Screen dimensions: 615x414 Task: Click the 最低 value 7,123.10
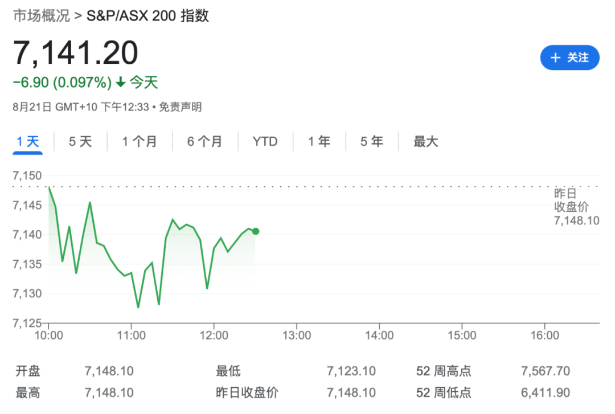351,371
